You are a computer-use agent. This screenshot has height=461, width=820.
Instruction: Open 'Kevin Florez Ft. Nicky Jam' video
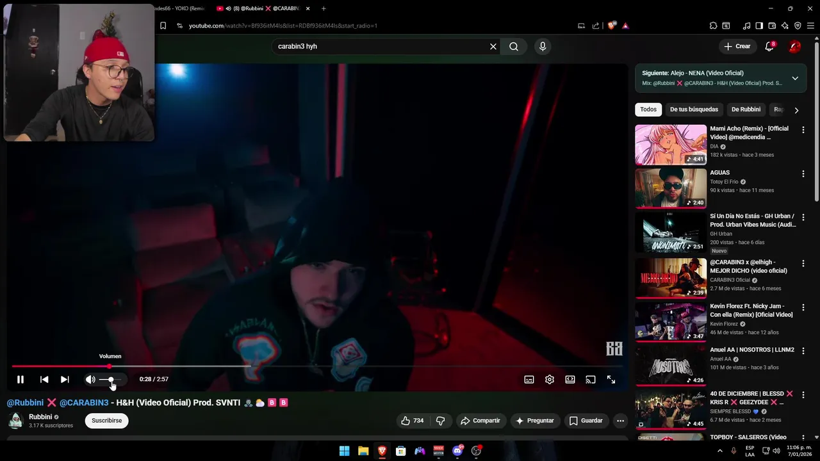751,311
